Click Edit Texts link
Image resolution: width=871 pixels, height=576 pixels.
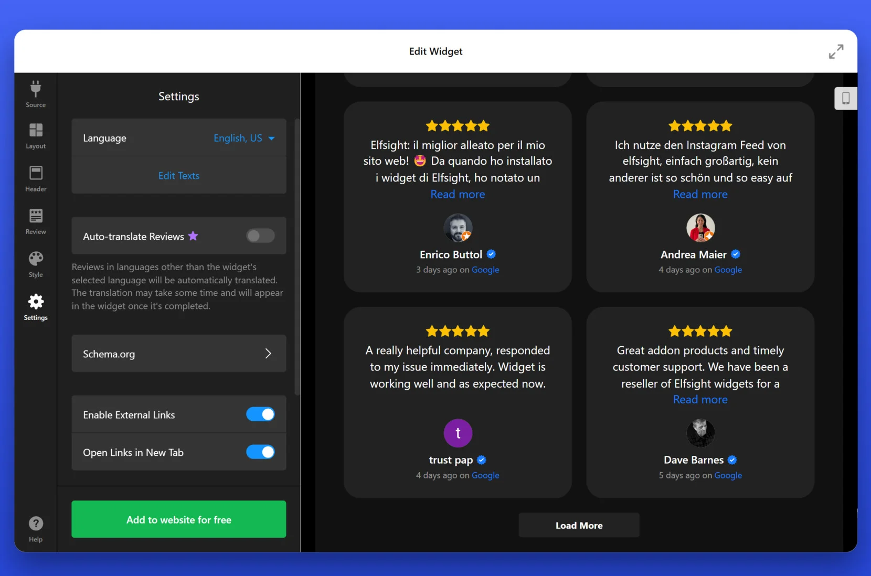(179, 176)
